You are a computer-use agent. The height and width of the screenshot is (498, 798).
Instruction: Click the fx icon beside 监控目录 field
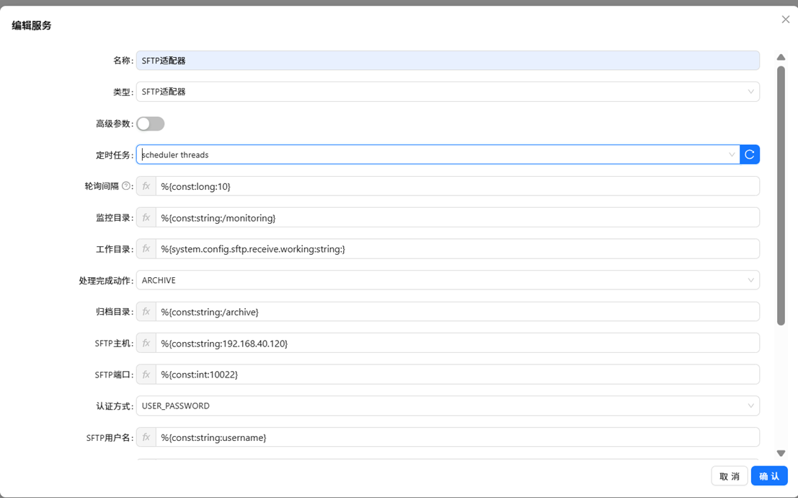coord(146,217)
